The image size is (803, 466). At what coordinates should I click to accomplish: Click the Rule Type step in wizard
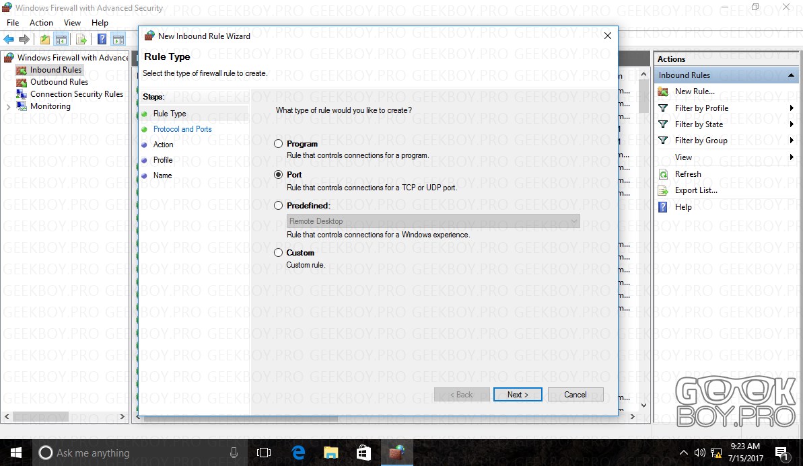click(x=170, y=114)
